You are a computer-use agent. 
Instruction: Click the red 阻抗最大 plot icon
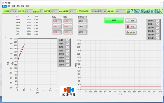[157, 21]
